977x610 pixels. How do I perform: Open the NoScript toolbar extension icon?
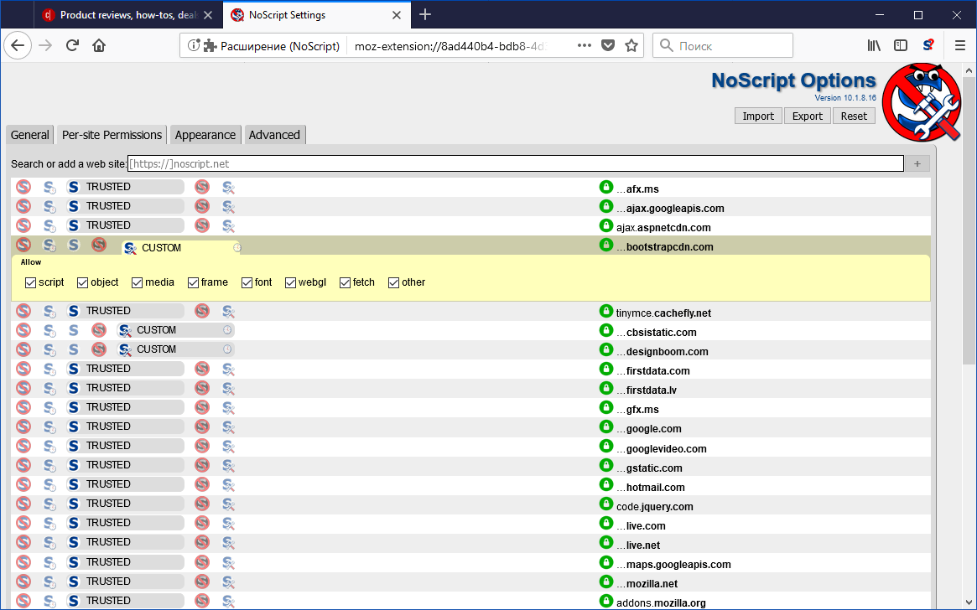pos(928,45)
